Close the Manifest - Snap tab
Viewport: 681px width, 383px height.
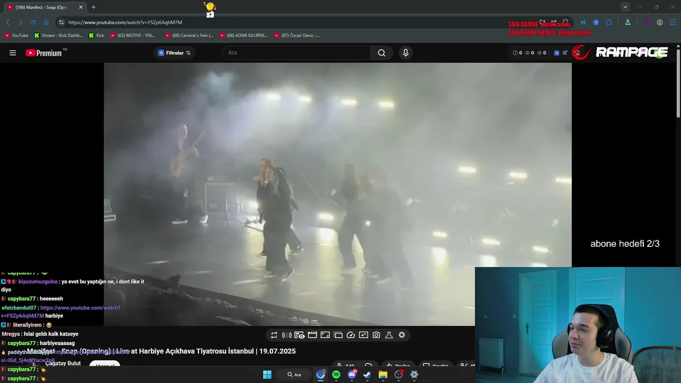pos(80,7)
